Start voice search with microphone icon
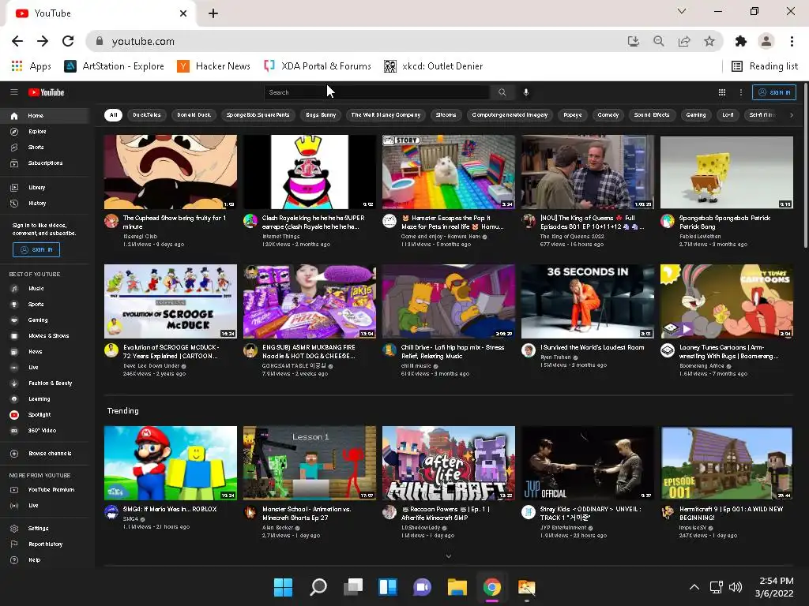The image size is (809, 606). [x=525, y=93]
